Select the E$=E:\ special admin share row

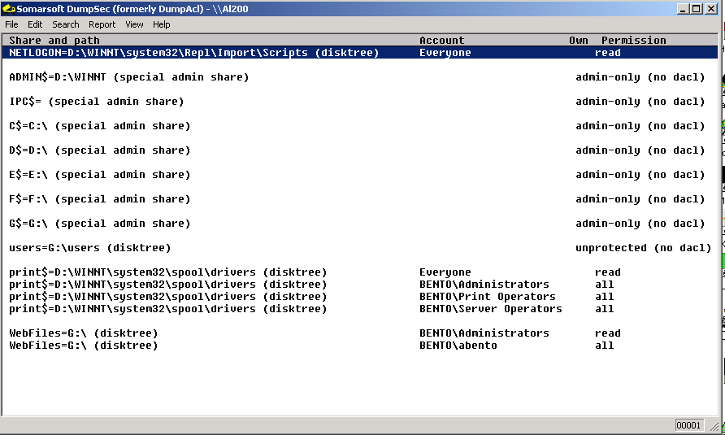pos(360,175)
